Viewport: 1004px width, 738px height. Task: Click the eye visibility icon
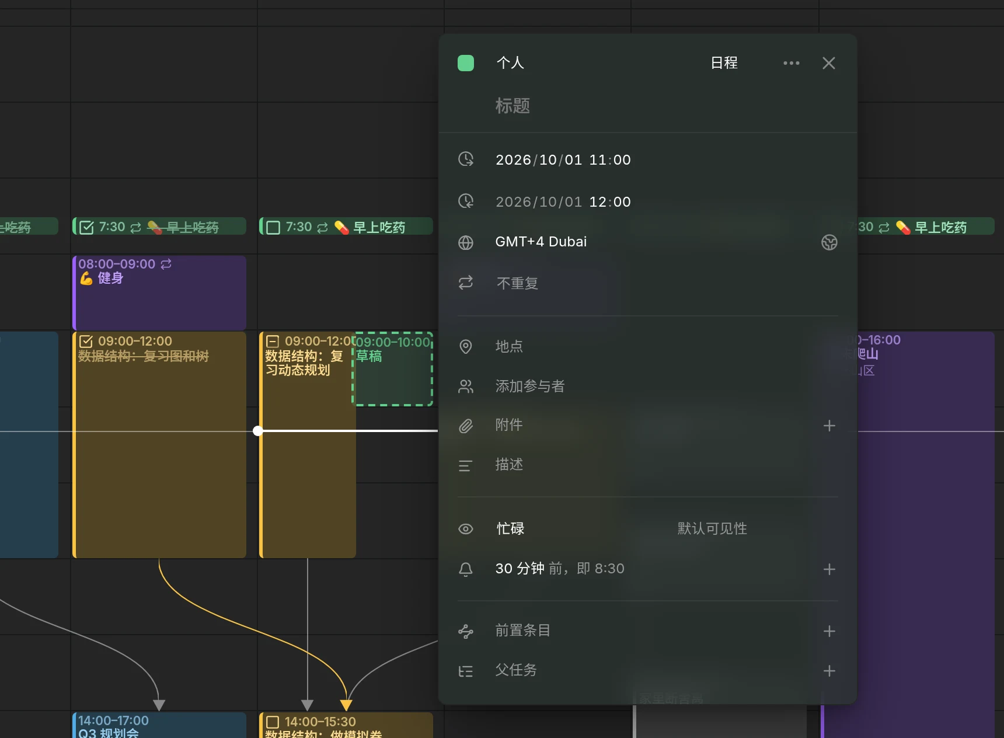click(x=466, y=529)
